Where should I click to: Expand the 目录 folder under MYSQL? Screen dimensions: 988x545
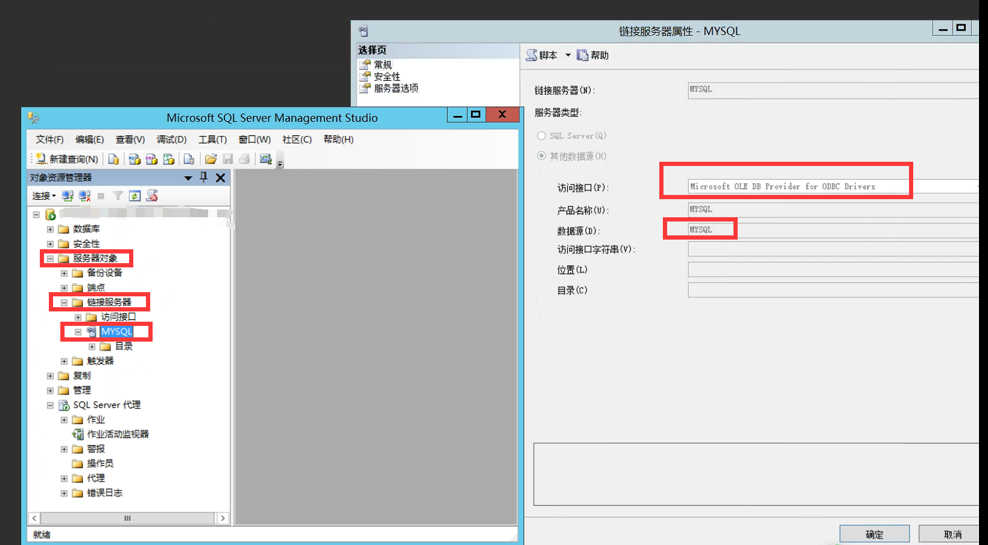point(92,346)
